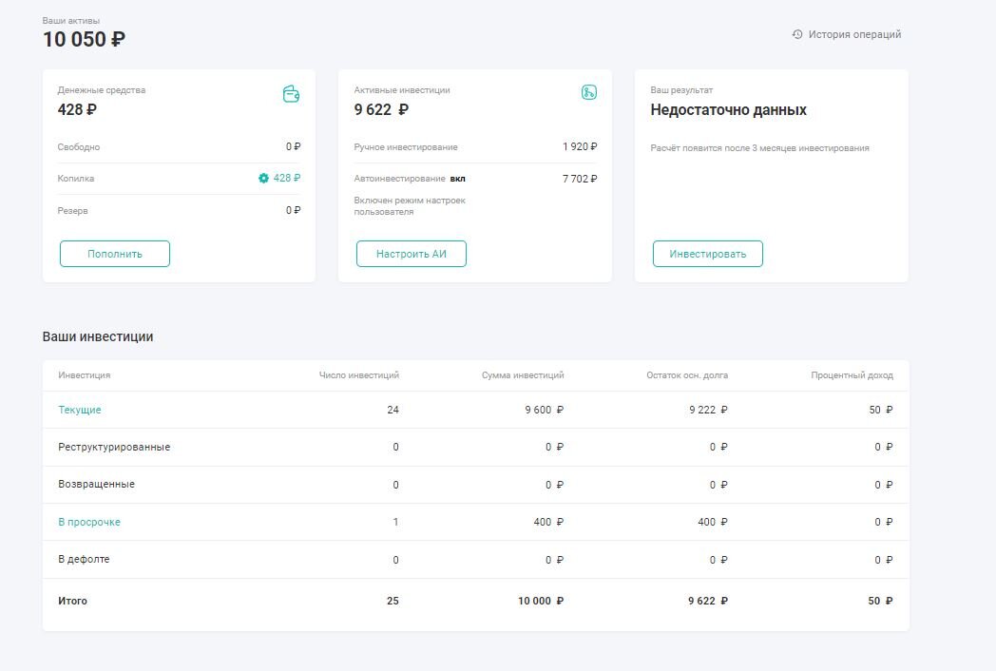Screen dimensions: 996x671
Task: Click the 9 622 ₽ total in Итого row
Action: (708, 601)
